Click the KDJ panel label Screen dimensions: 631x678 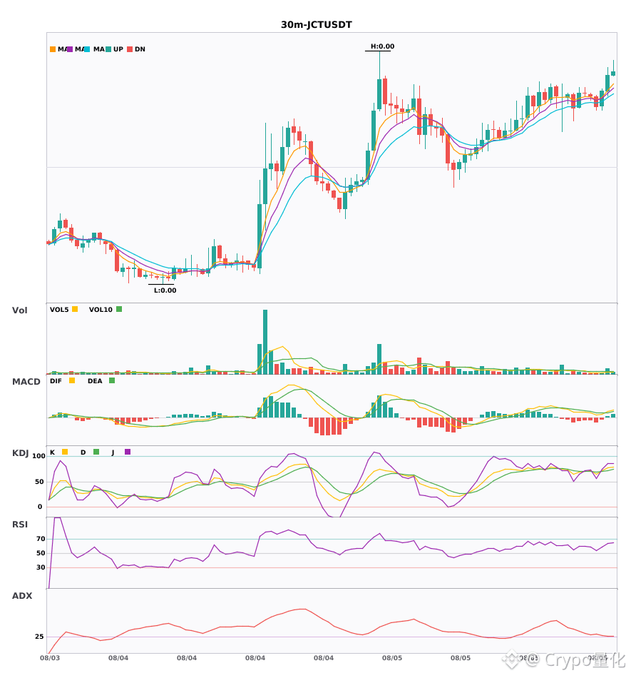point(20,453)
